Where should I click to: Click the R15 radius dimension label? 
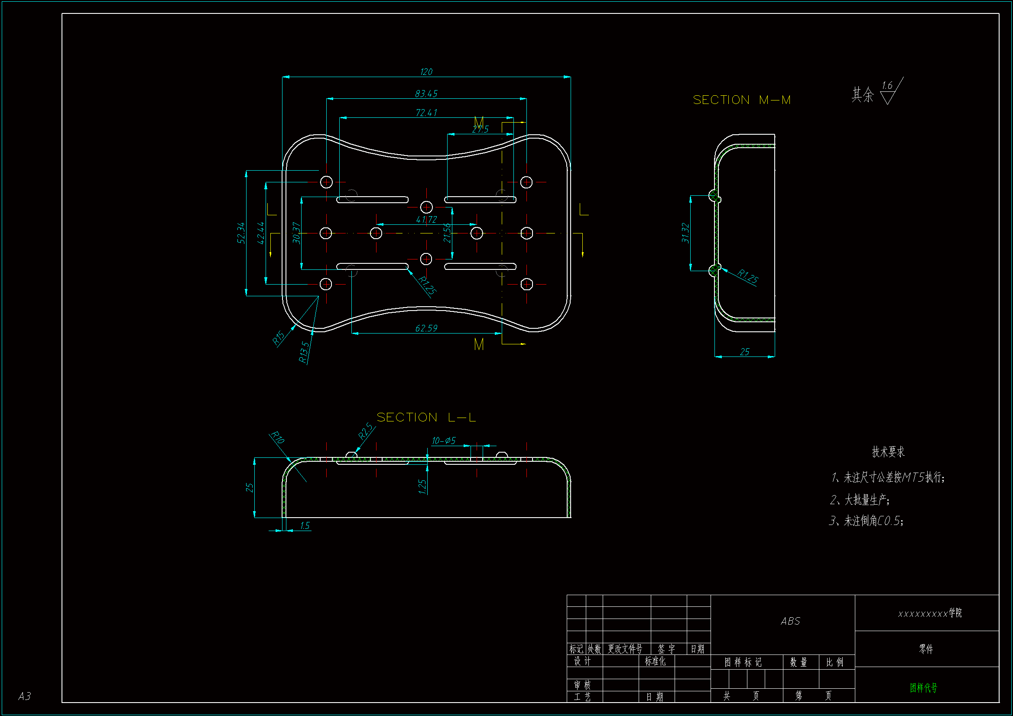click(278, 338)
